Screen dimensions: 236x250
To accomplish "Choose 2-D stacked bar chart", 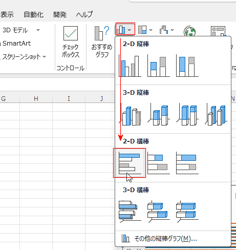I will coord(159,163).
